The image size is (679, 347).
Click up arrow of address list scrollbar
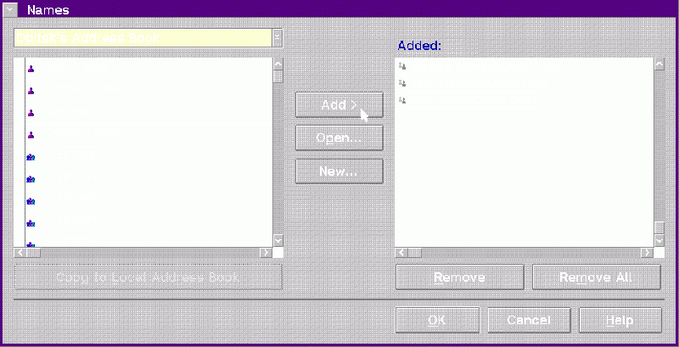click(x=278, y=64)
